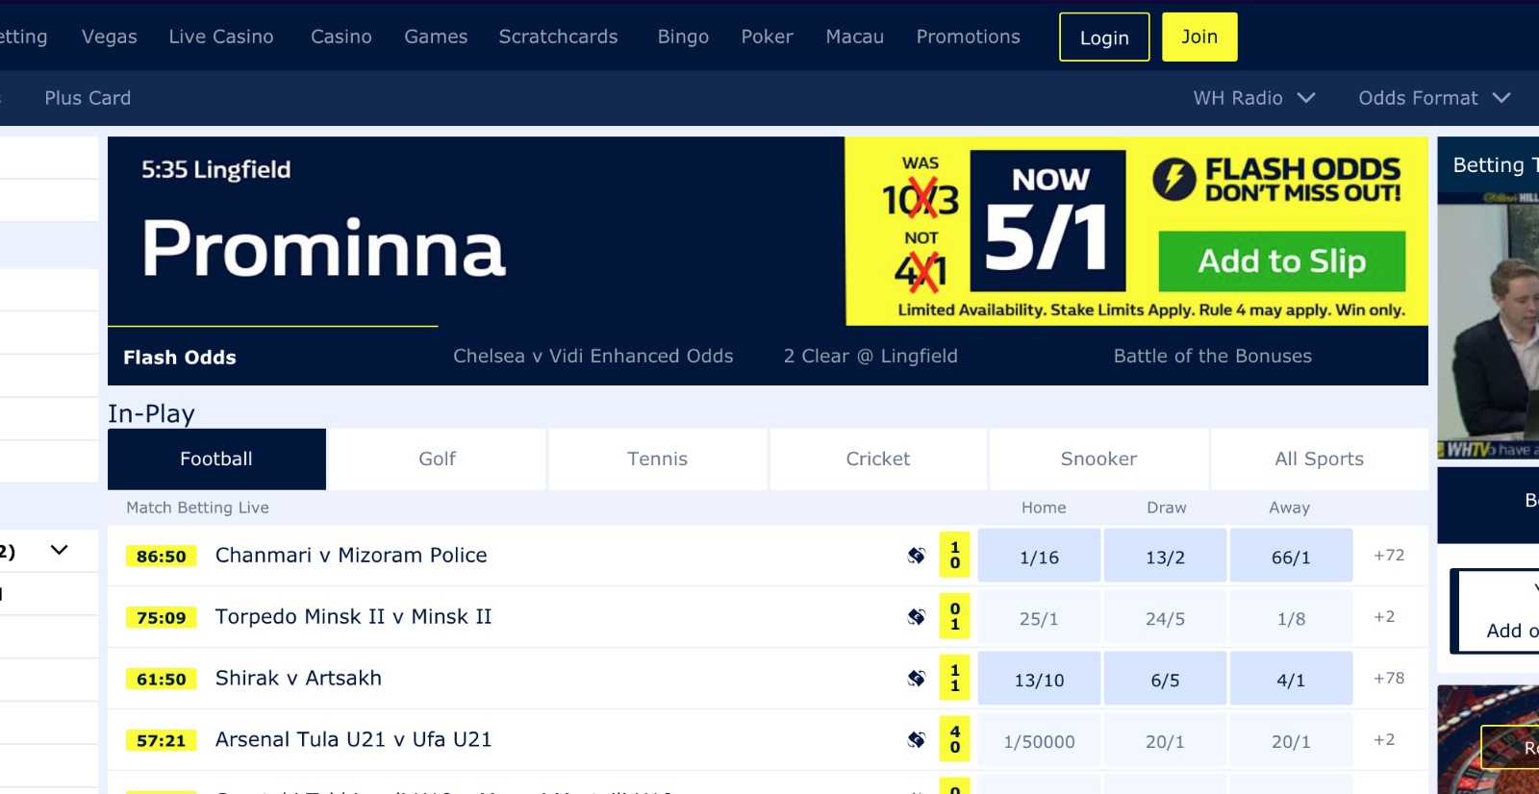Open the Live Casino menu item
This screenshot has height=794, width=1539.
coord(221,37)
